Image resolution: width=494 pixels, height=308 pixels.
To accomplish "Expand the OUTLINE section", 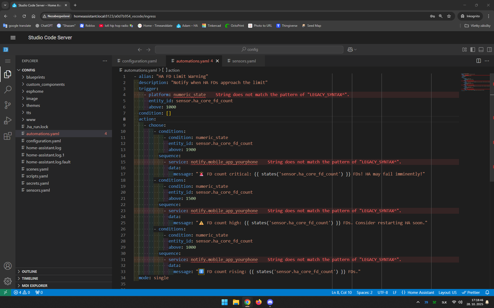I will pyautogui.click(x=29, y=272).
